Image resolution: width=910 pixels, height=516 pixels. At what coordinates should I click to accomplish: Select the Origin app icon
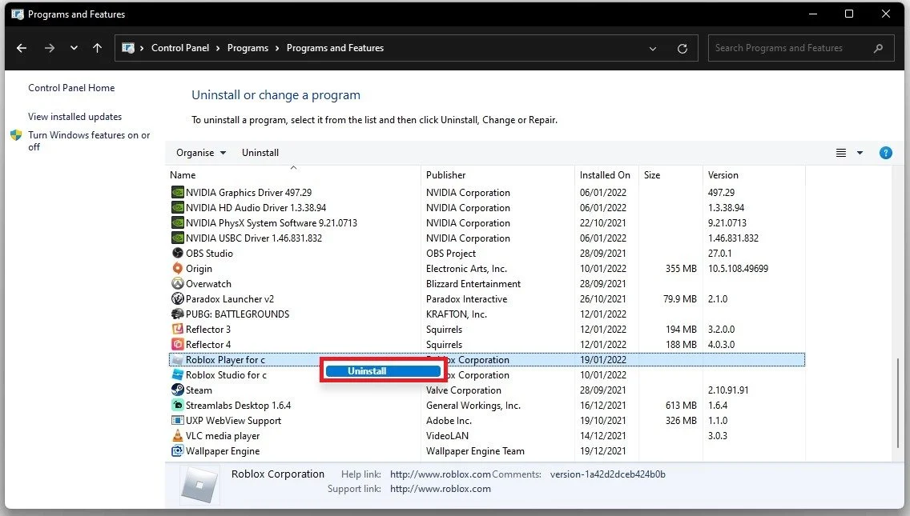(178, 269)
